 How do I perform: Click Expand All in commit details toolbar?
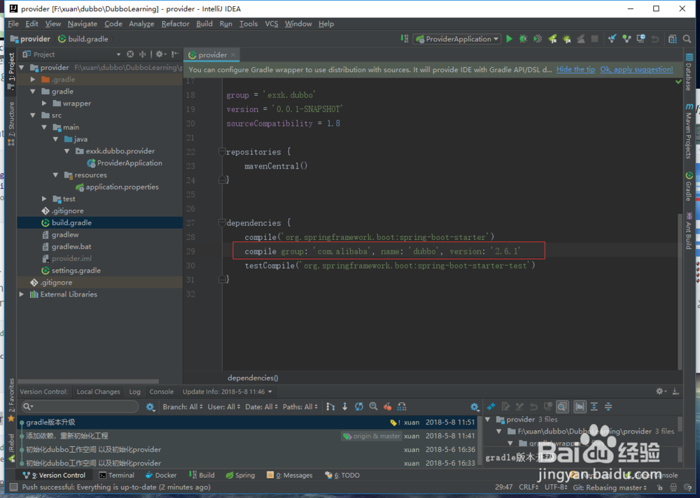coord(594,406)
